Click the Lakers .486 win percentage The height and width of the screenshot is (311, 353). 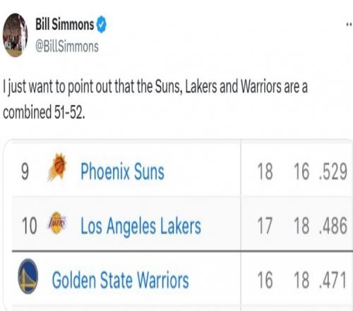[333, 225]
